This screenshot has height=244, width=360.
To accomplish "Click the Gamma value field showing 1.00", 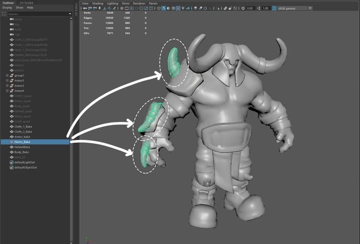I will [x=266, y=8].
